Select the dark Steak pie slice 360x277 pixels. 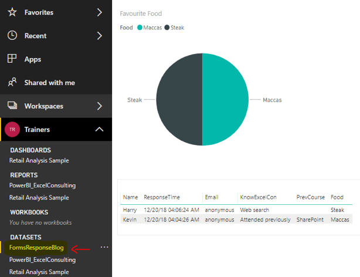tap(179, 99)
